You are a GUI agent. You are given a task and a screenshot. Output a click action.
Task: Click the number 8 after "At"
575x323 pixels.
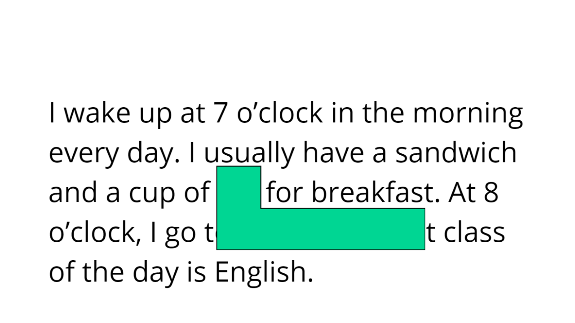coord(491,194)
